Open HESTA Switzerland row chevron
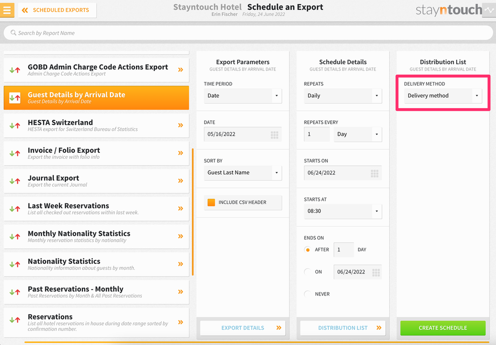This screenshot has height=345, width=496. 181,125
